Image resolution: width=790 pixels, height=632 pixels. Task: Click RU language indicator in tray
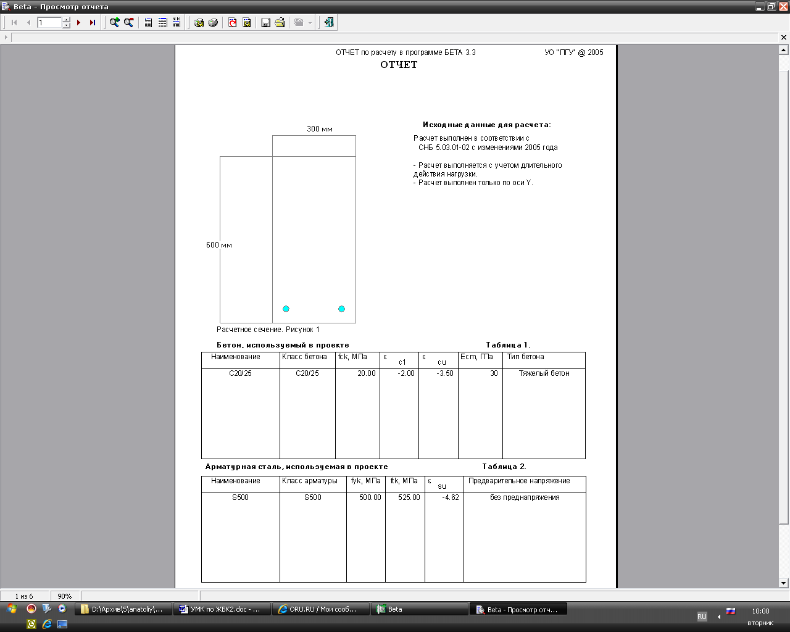(702, 617)
